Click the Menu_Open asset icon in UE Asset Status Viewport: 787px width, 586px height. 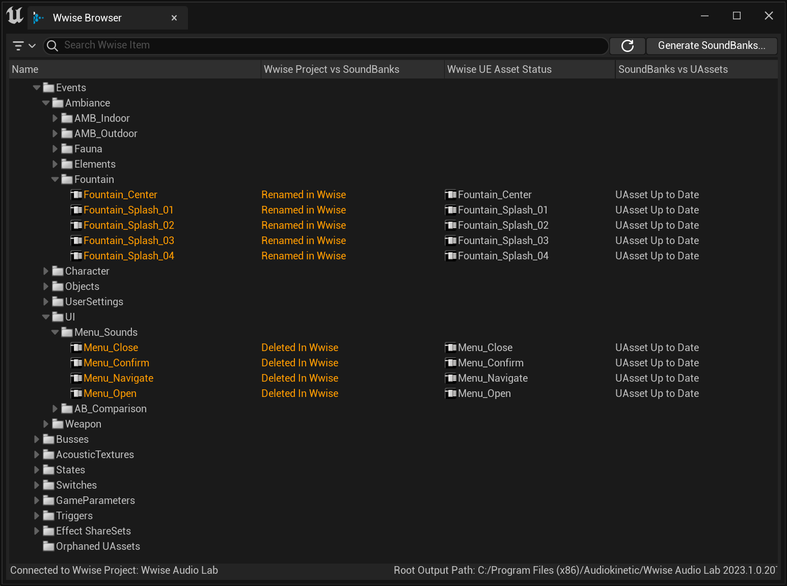click(x=451, y=393)
